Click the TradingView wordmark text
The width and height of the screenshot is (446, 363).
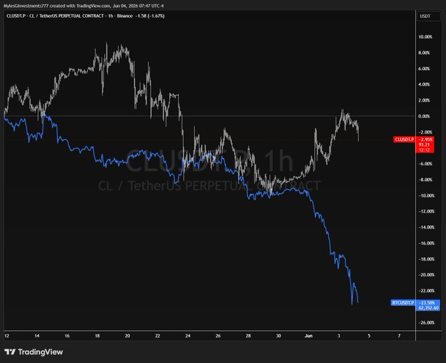point(41,353)
